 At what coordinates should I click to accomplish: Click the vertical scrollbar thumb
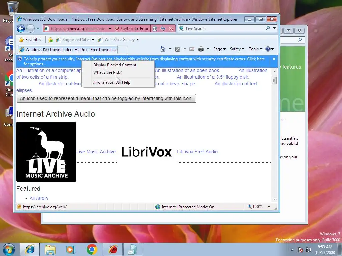click(274, 80)
